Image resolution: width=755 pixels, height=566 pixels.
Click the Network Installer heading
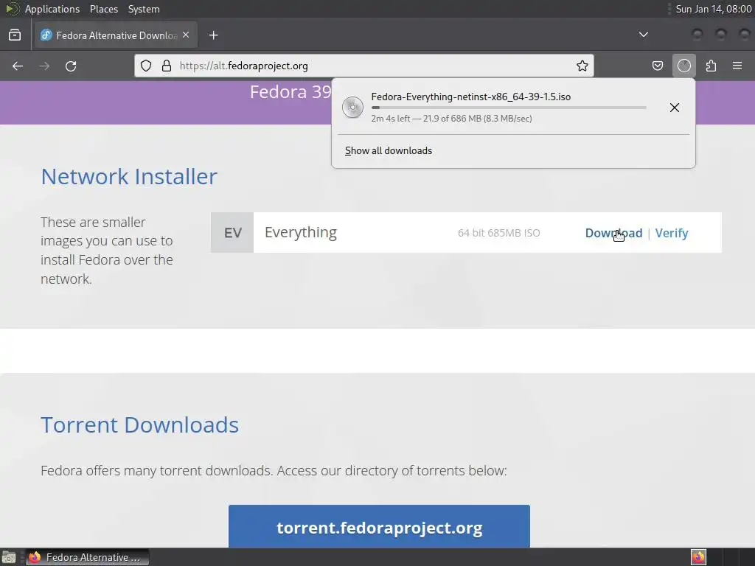pyautogui.click(x=129, y=177)
